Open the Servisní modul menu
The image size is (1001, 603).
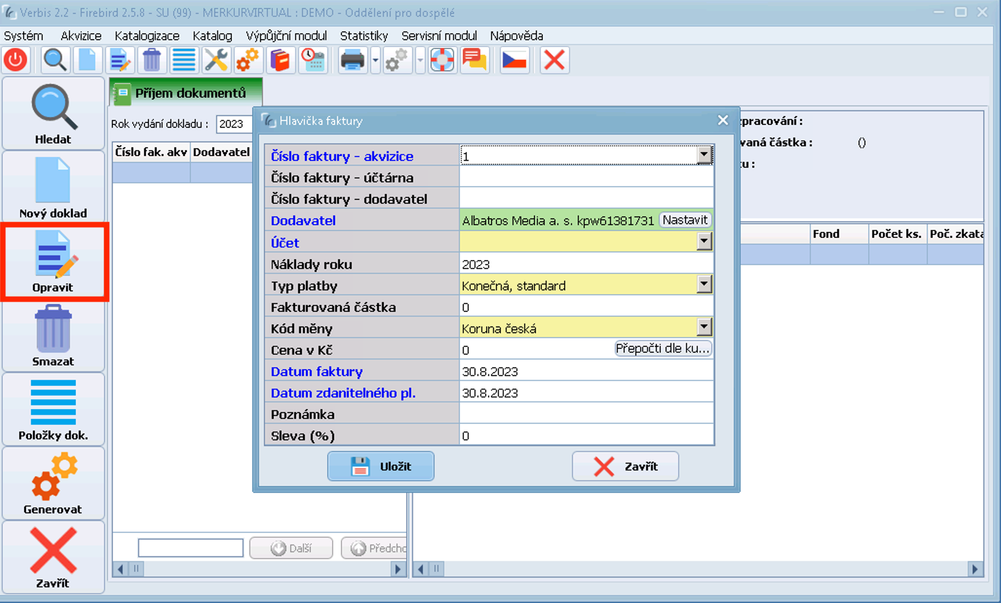click(x=439, y=36)
